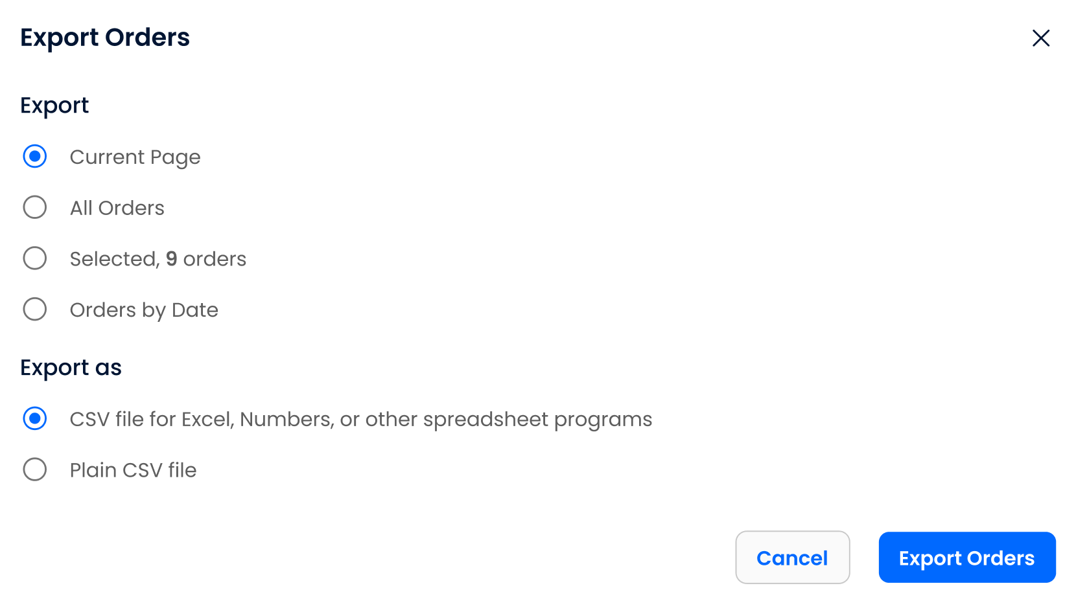Enable the Orders by Date radio button
This screenshot has height=601, width=1076.
coord(35,310)
